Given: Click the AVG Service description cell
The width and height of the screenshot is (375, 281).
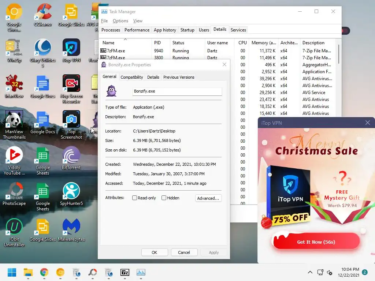Looking at the screenshot, I should click(x=314, y=93).
